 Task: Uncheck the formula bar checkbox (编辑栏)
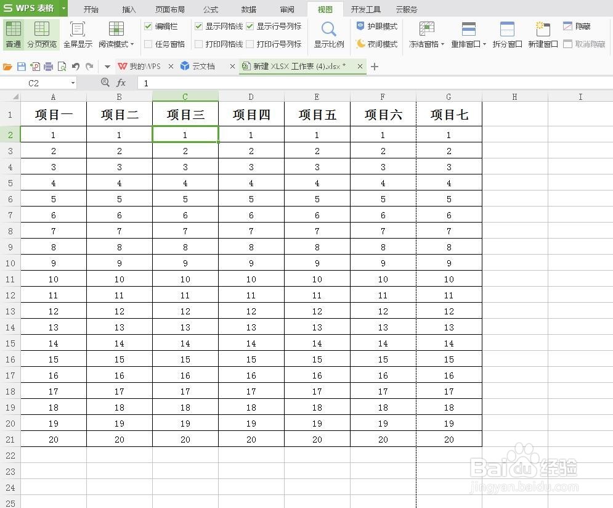point(148,27)
